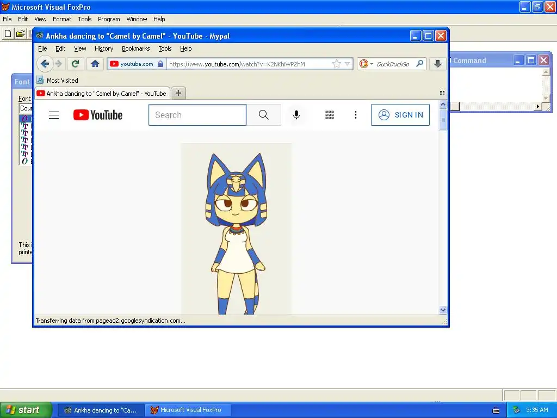Open the Mypal History menu
The image size is (557, 418).
pos(104,48)
